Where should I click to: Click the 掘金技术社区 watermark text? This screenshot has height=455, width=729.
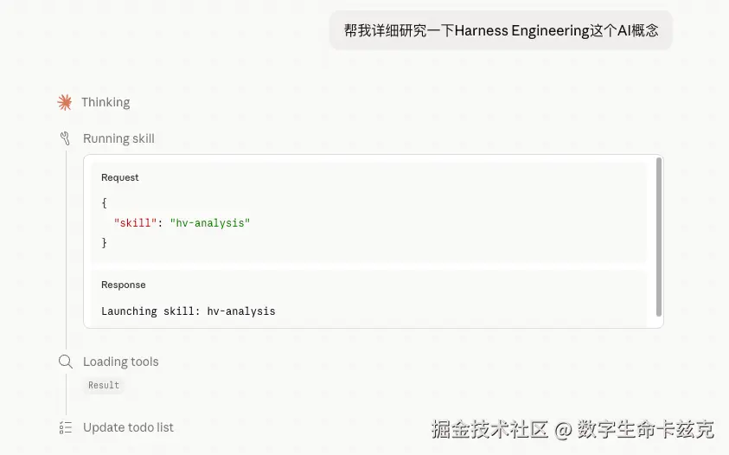pyautogui.click(x=489, y=430)
